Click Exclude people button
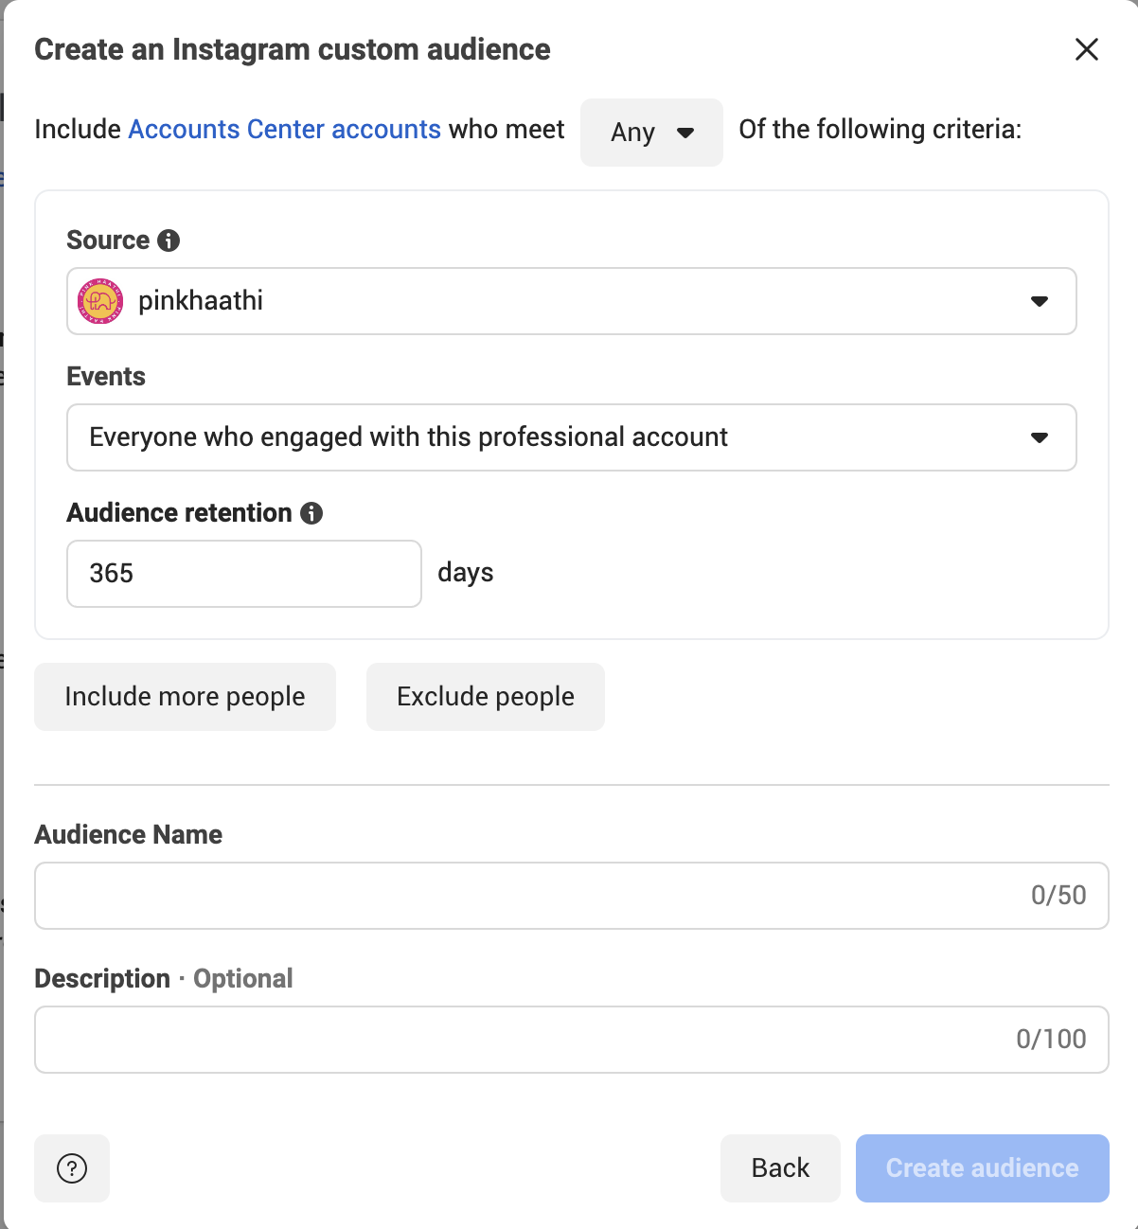The image size is (1138, 1229). [486, 697]
